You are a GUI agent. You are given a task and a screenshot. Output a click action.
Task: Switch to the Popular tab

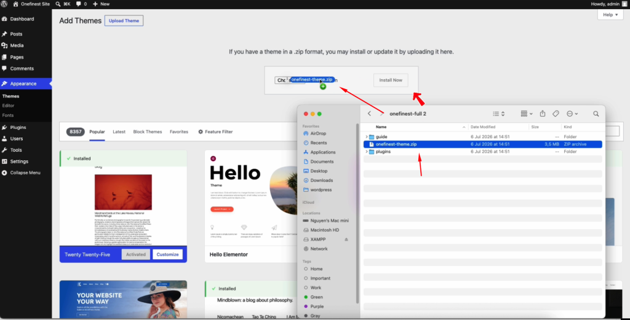pyautogui.click(x=97, y=131)
